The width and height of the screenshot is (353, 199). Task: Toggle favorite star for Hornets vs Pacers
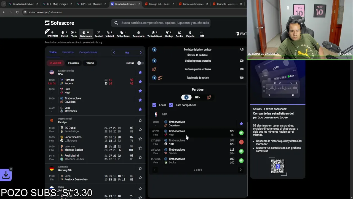[140, 82]
